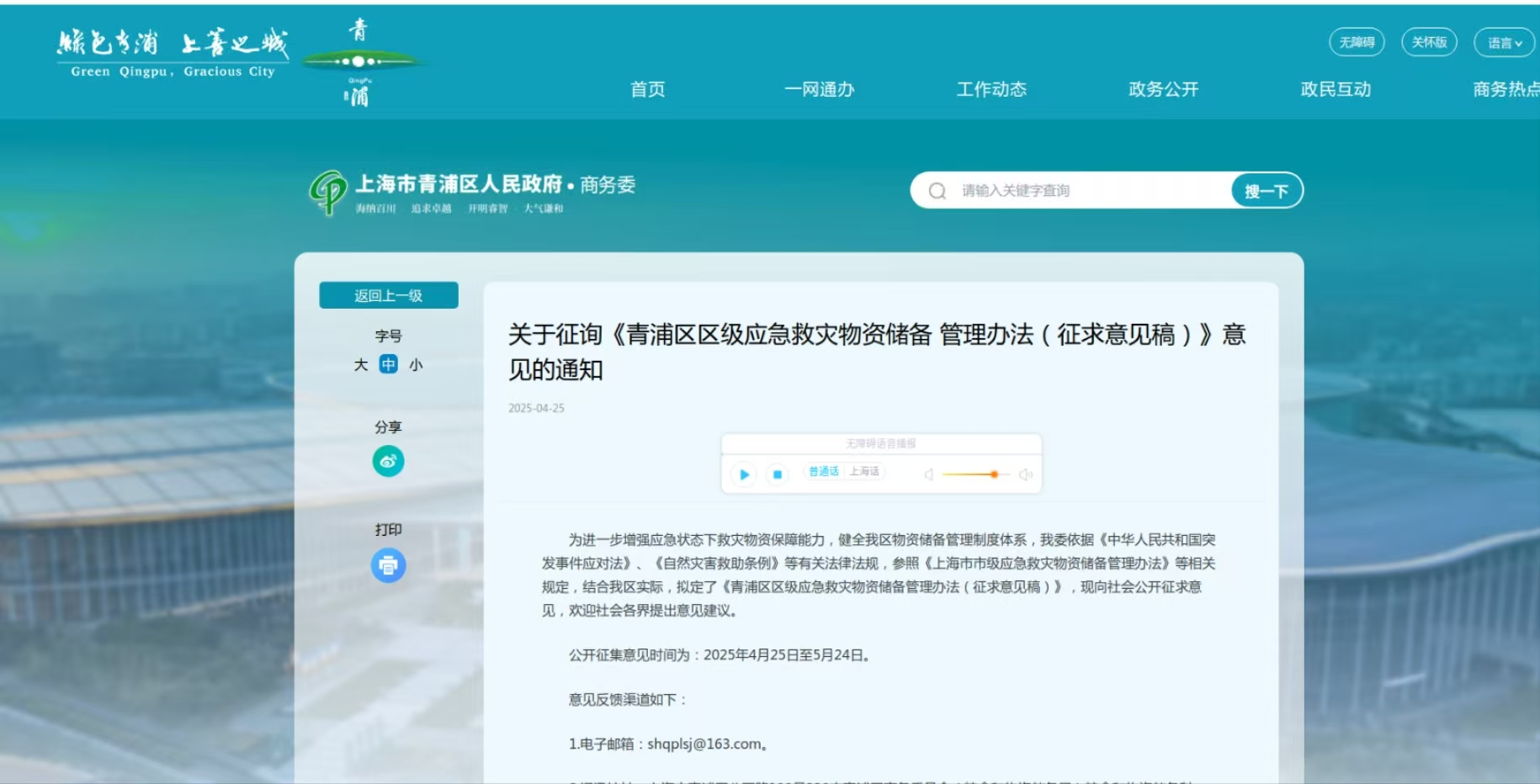Select 普通话 for voice reading
Viewport: 1540px width, 784px height.
[823, 471]
